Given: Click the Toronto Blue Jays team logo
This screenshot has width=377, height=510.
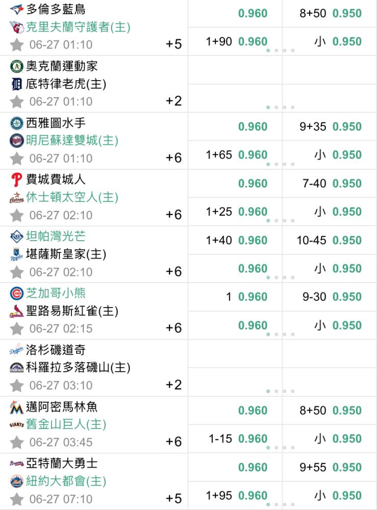Looking at the screenshot, I should pyautogui.click(x=17, y=9).
